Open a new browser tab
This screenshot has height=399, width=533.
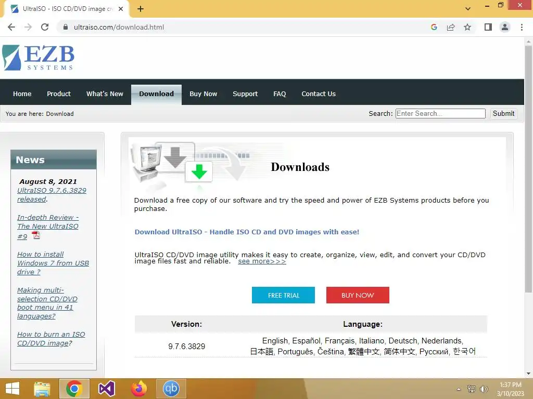141,9
